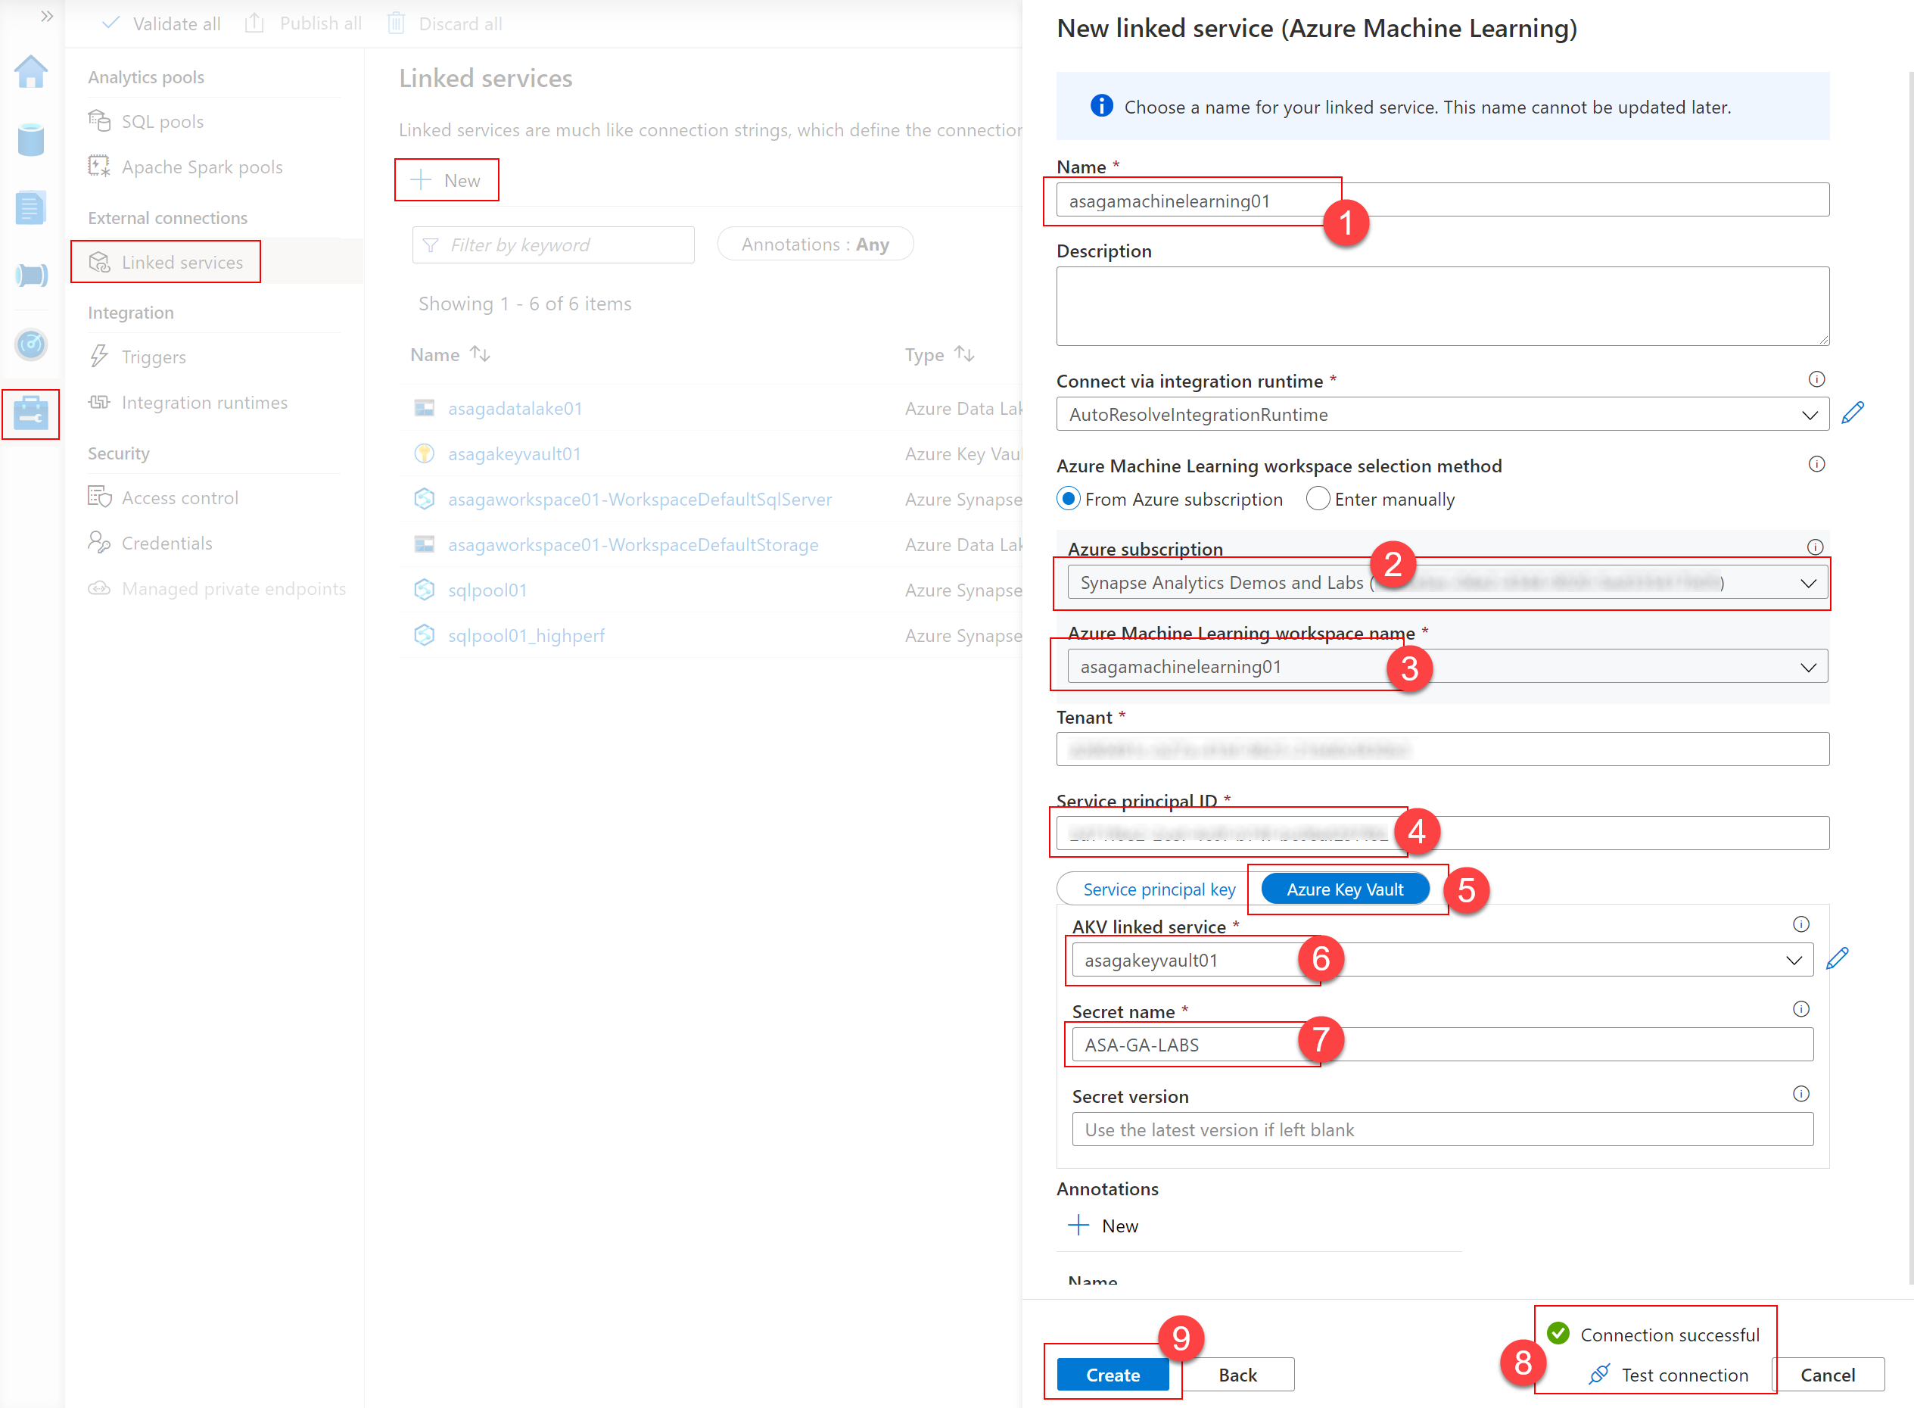Show info for integration runtime
This screenshot has width=1914, height=1408.
point(1817,379)
